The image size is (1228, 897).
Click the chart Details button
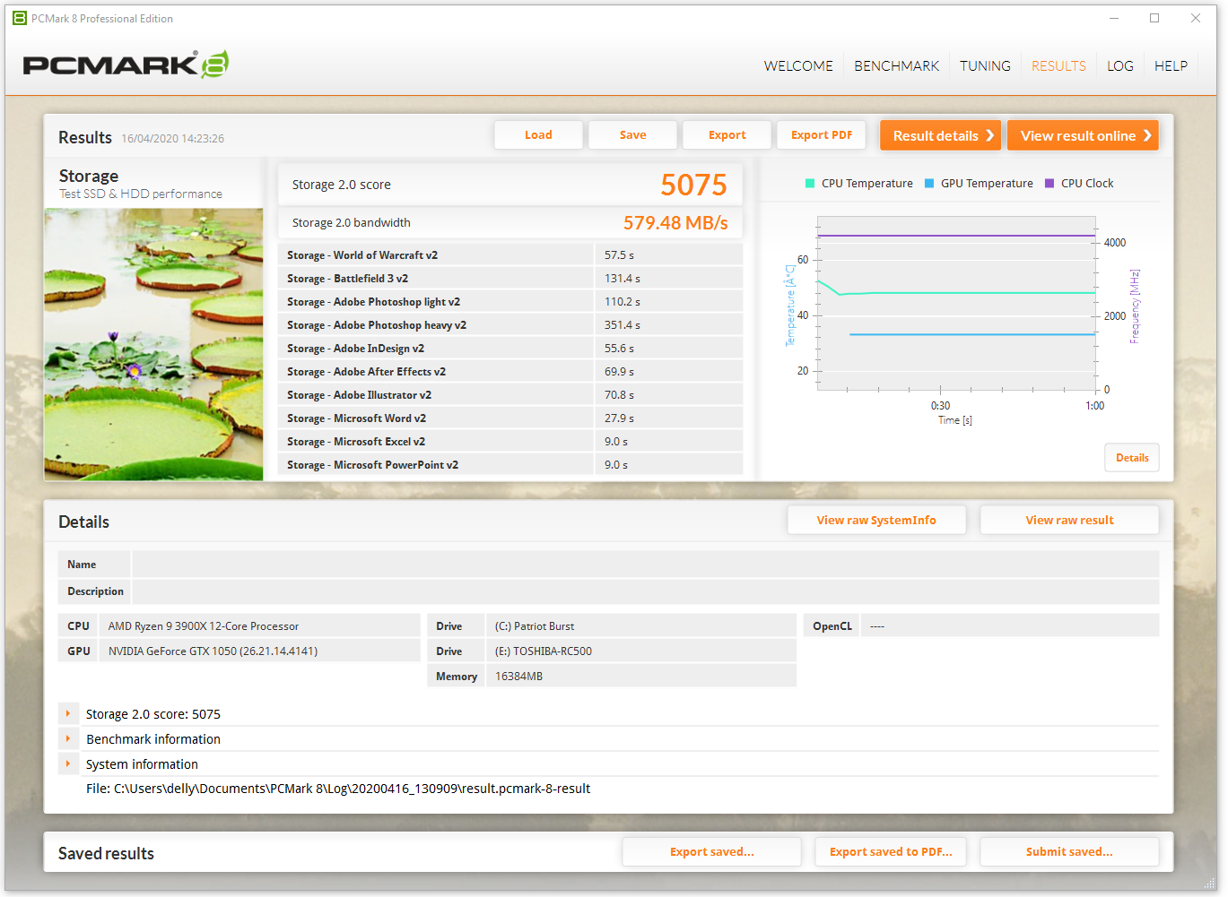point(1132,458)
